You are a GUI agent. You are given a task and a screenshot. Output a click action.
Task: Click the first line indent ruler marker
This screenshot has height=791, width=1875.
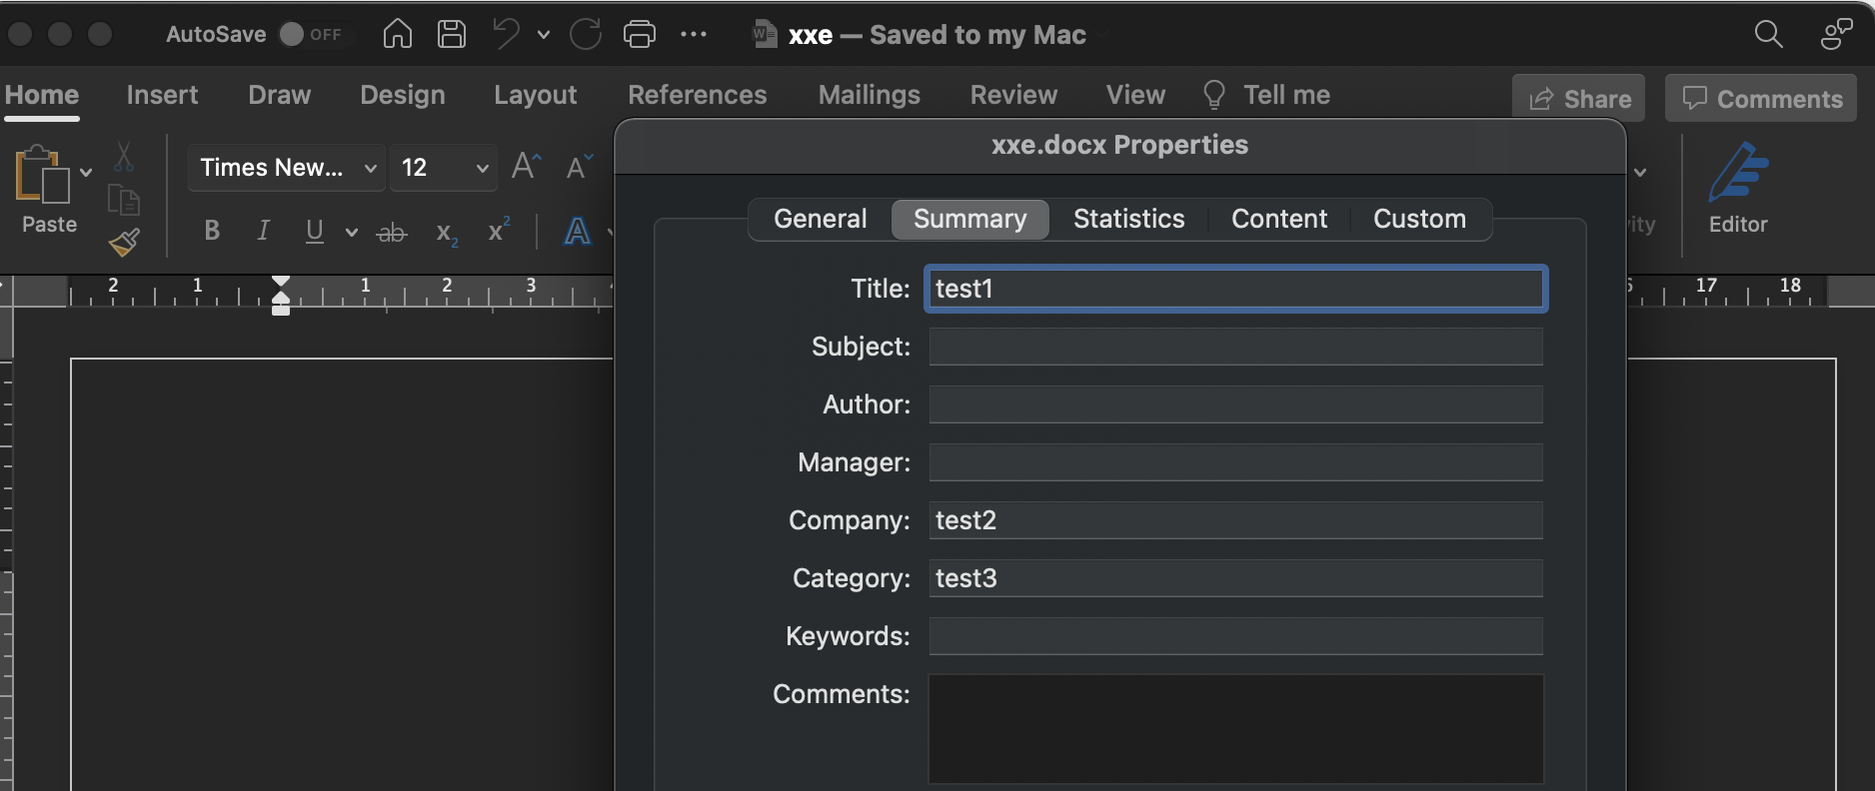(x=281, y=282)
